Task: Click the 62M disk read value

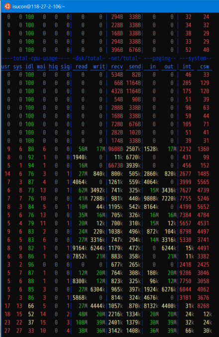Action: [x=83, y=190]
